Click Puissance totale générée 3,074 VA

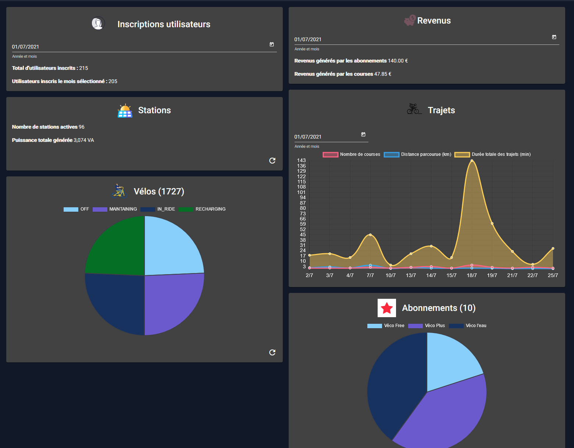[x=53, y=140]
